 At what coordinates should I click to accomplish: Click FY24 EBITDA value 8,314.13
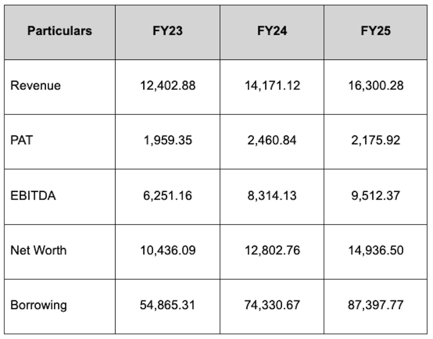point(272,195)
